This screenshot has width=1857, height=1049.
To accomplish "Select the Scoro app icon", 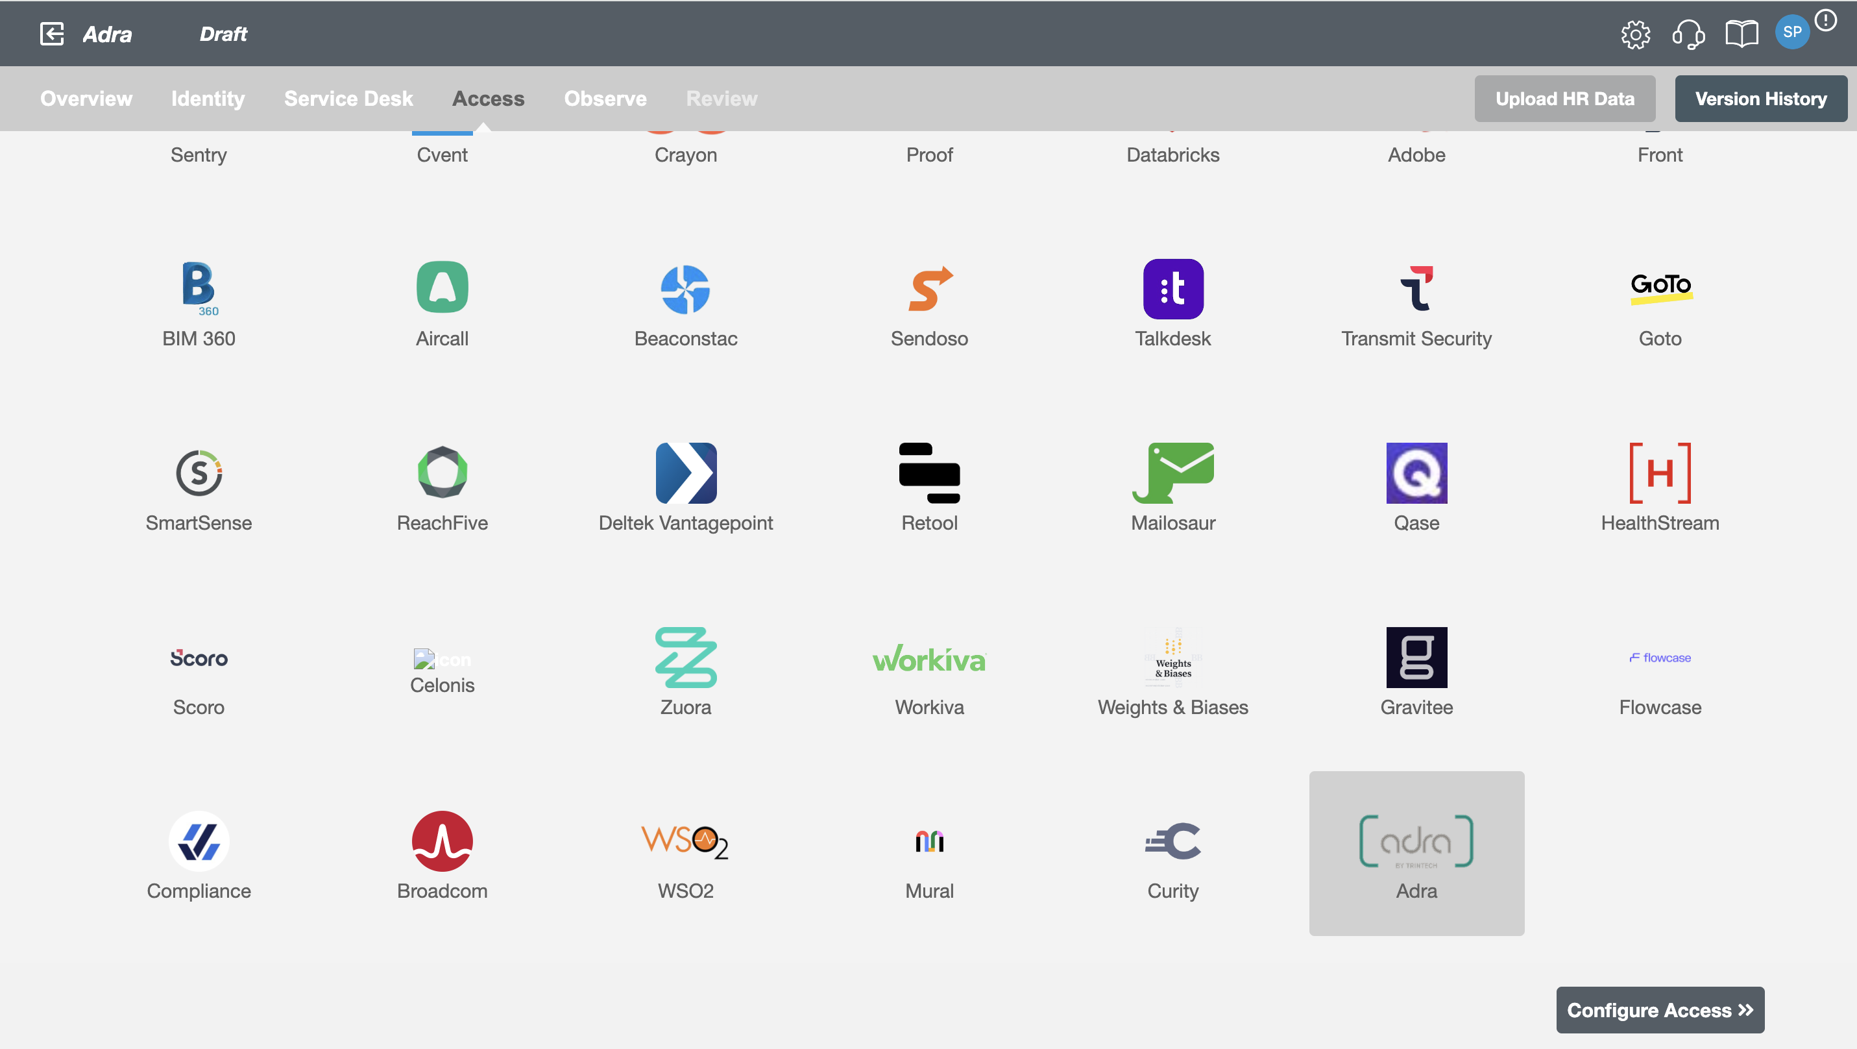I will [x=199, y=658].
